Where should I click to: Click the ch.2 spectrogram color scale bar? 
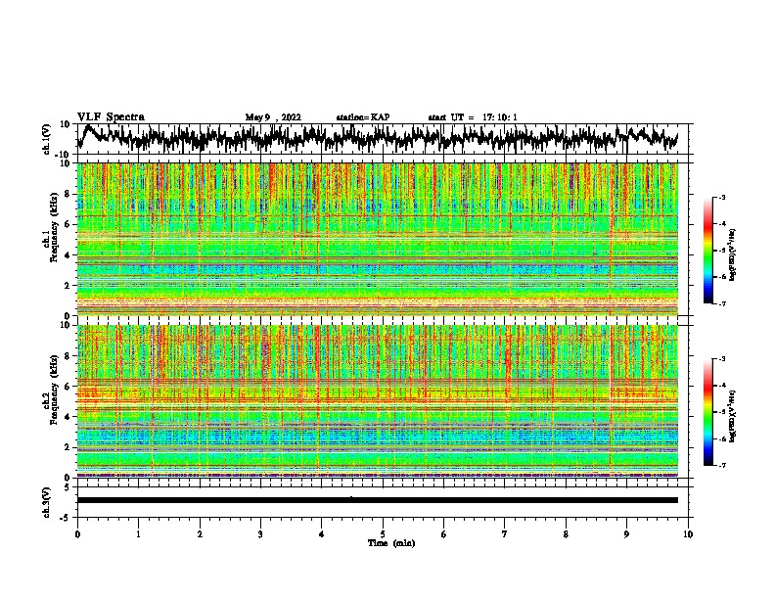[707, 412]
